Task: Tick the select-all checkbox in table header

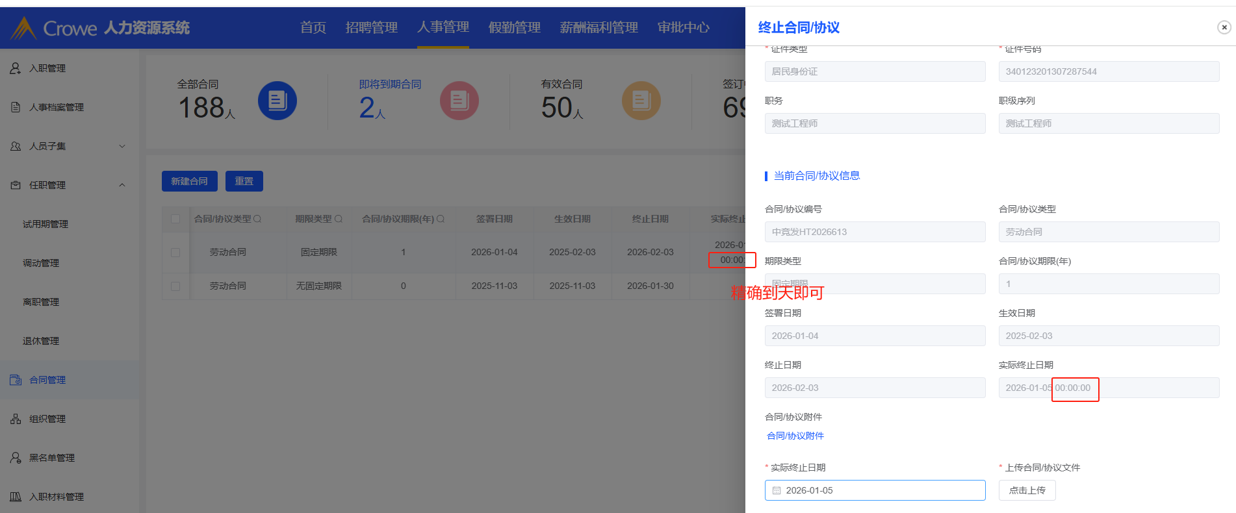Action: [175, 219]
